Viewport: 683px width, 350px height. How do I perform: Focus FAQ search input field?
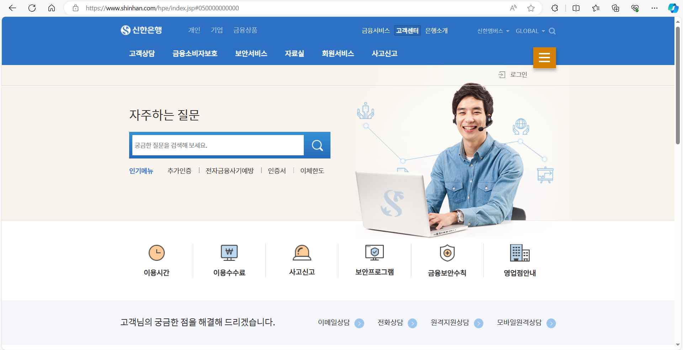click(x=218, y=145)
